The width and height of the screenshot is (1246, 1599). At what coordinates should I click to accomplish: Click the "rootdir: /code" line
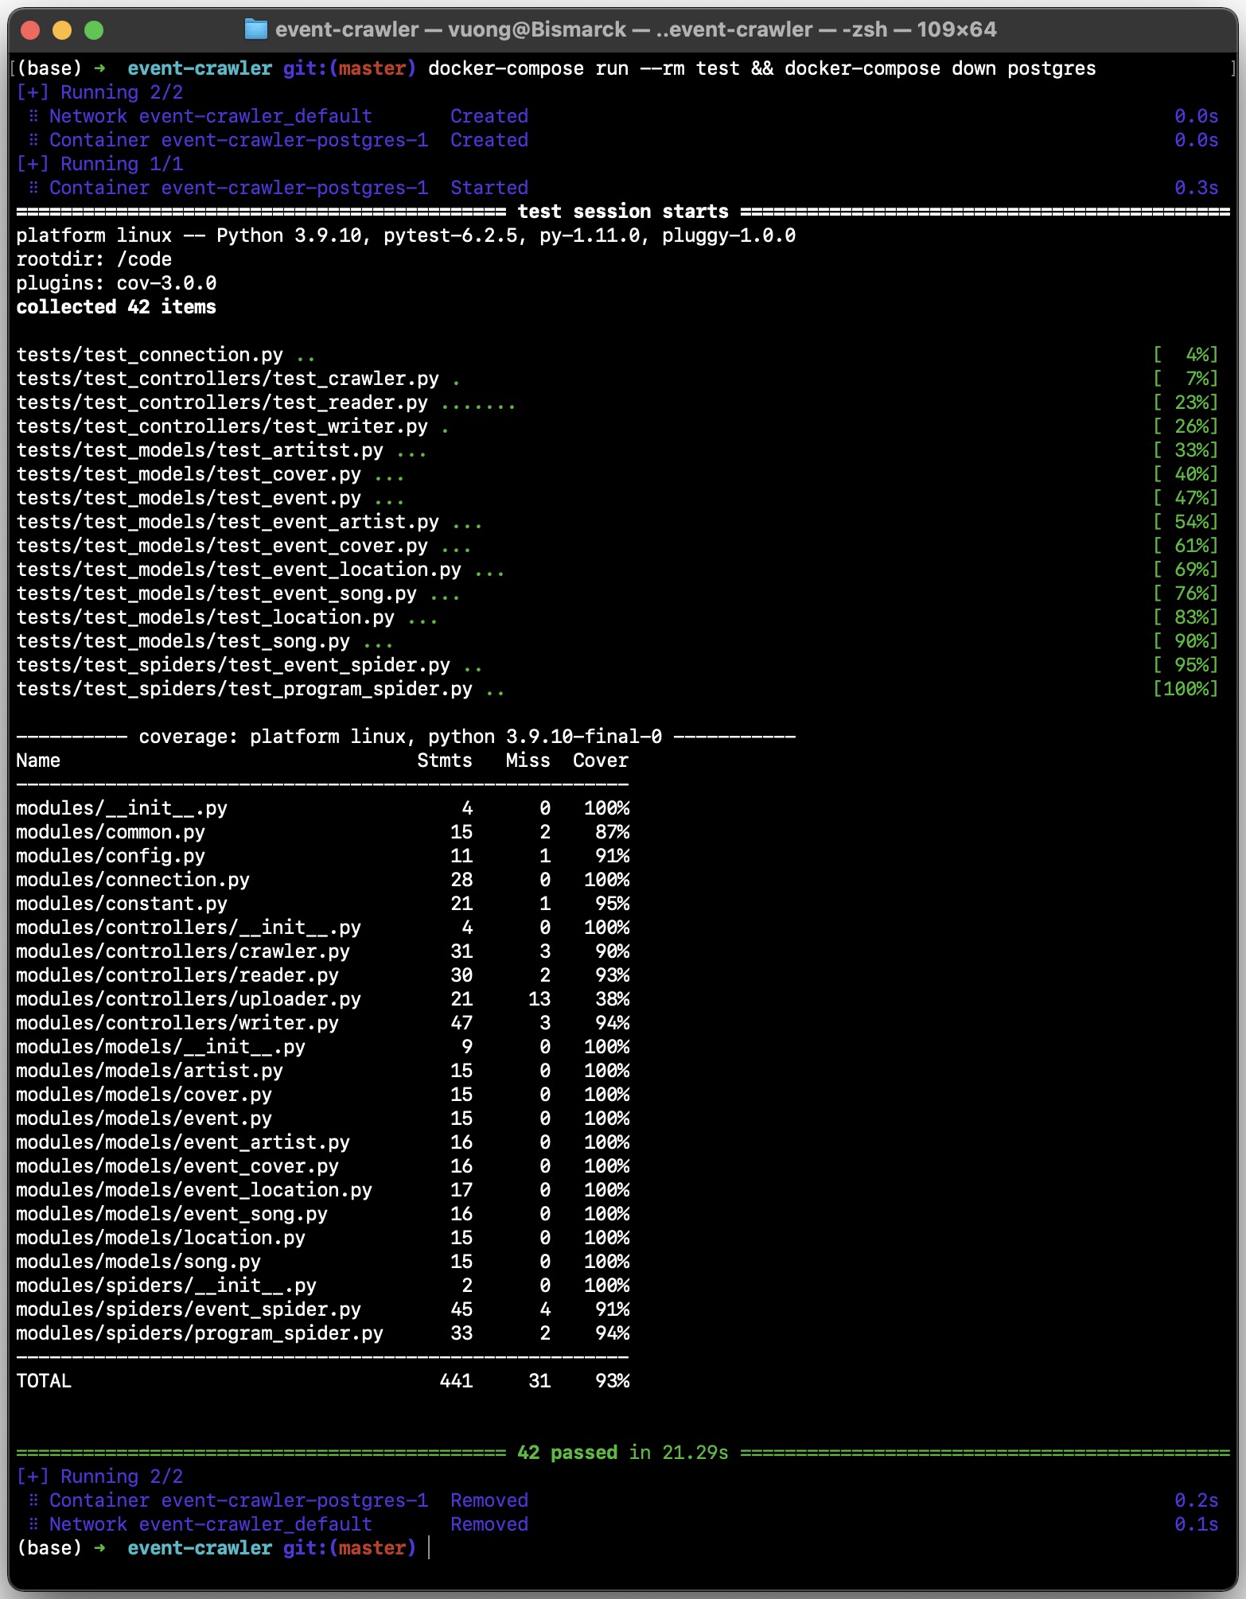[x=94, y=259]
